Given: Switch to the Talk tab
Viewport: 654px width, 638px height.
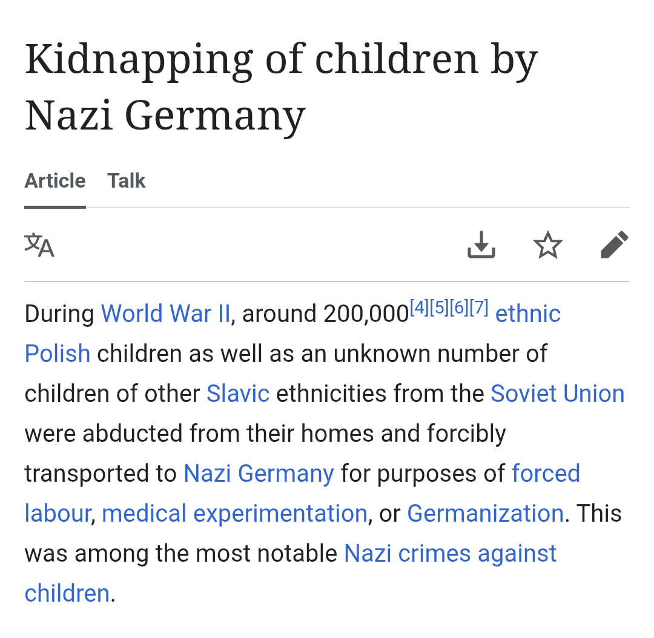Looking at the screenshot, I should pos(127,181).
